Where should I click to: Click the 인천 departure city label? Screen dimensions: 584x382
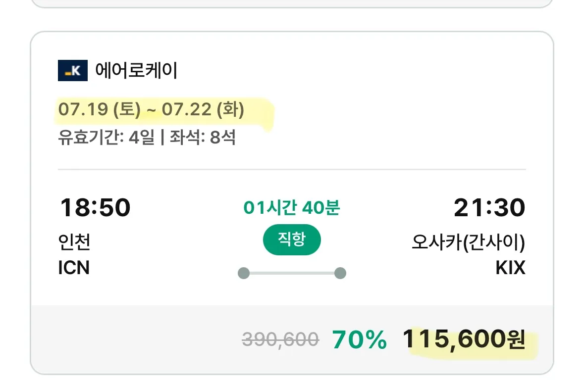pos(74,242)
